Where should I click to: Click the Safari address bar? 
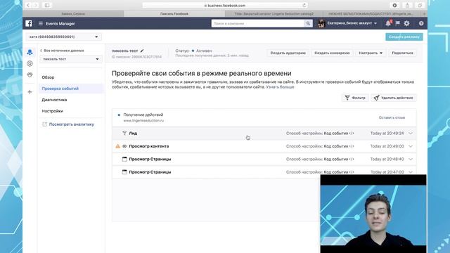pos(225,5)
